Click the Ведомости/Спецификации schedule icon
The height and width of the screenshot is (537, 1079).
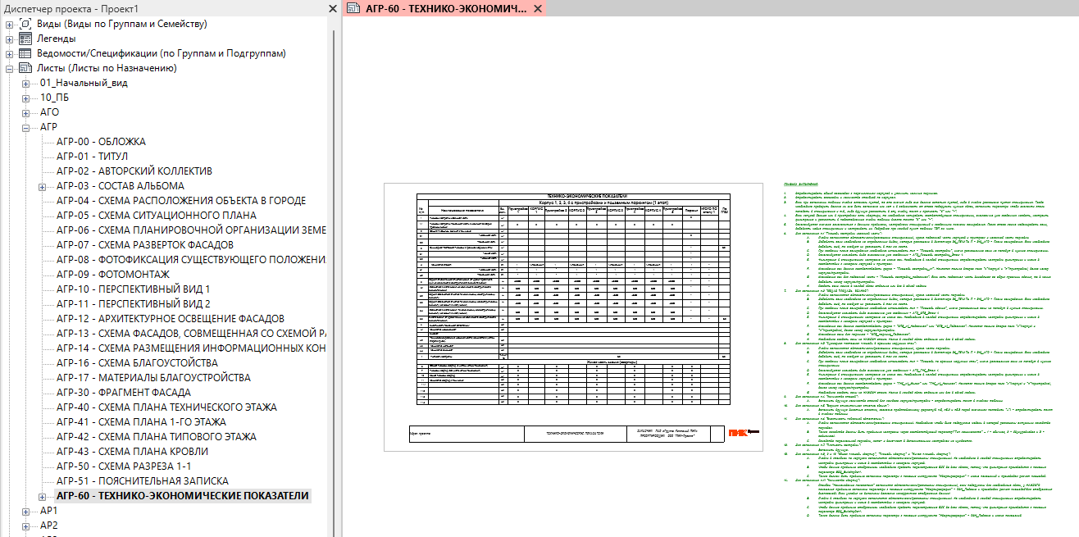[x=25, y=53]
